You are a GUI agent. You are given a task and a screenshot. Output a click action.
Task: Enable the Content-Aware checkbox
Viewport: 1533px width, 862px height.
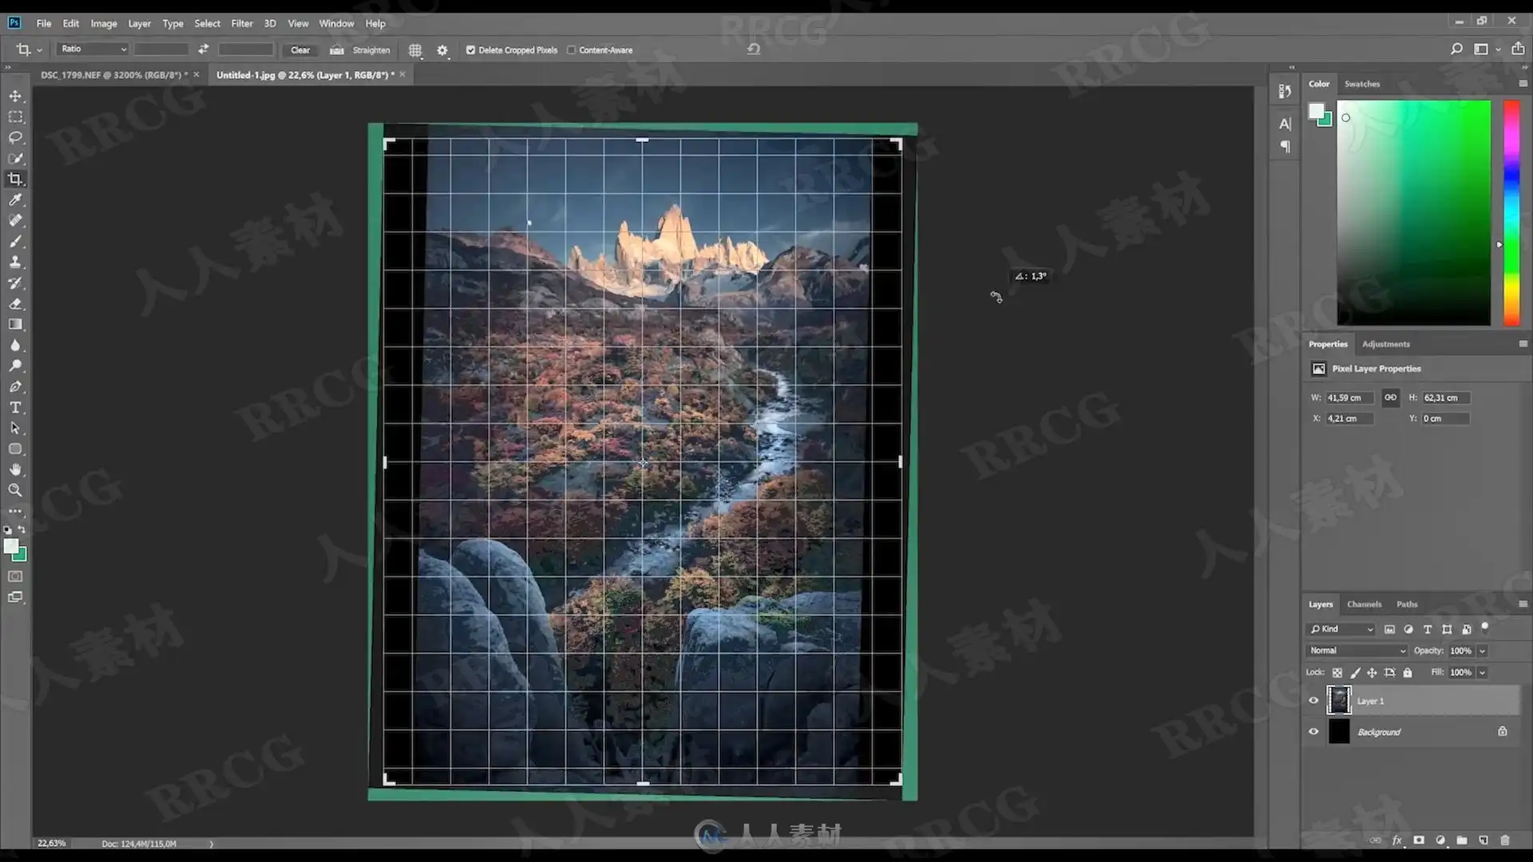coord(572,49)
